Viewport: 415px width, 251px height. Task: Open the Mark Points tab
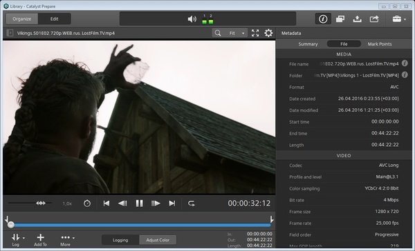click(x=380, y=44)
